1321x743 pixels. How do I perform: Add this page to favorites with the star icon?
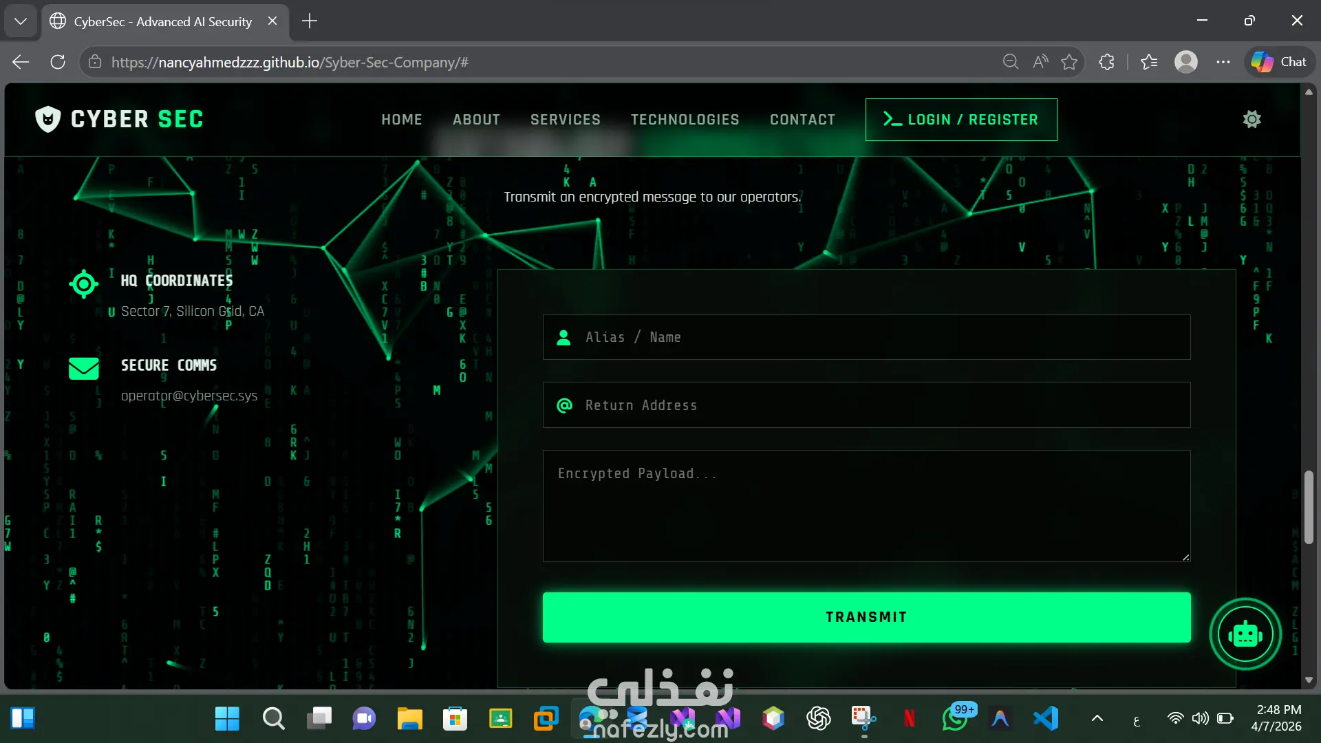click(1069, 62)
